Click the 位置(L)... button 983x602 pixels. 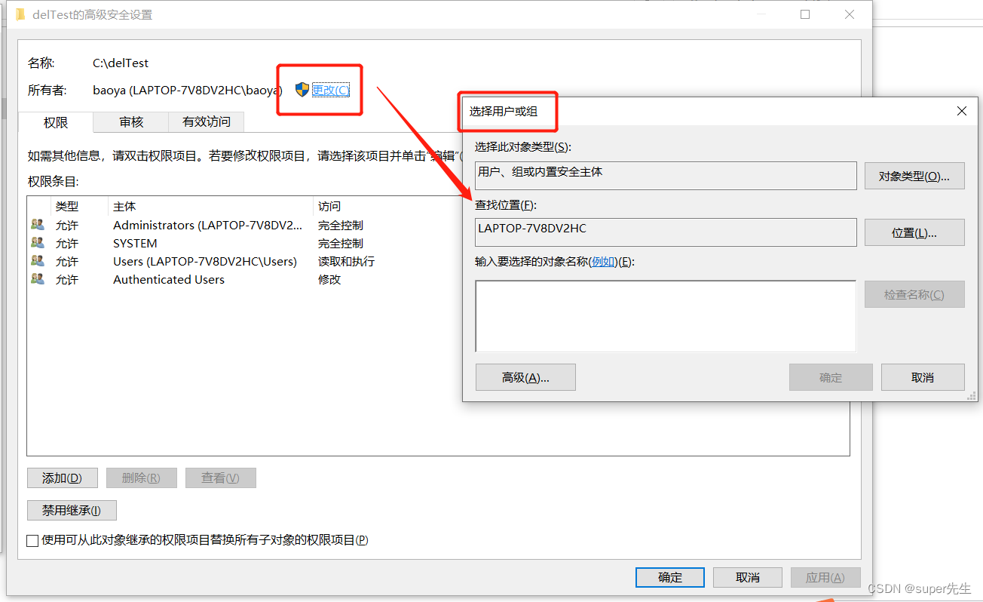click(914, 233)
